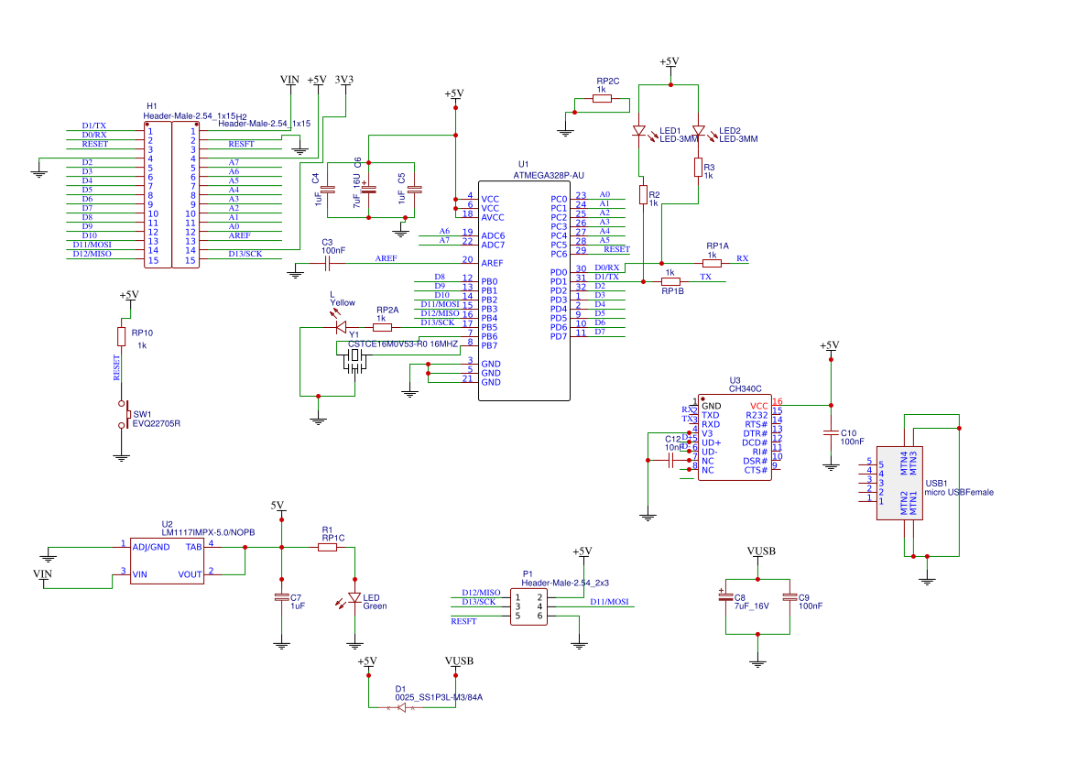Select the P1 2x3 header body

(x=528, y=606)
